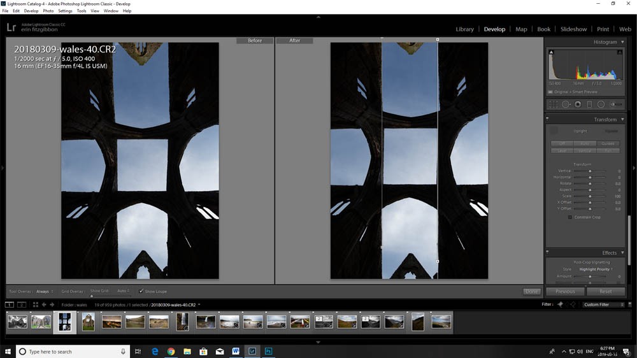The width and height of the screenshot is (637, 358).
Task: Go forward with the right arrow icon
Action: [52, 304]
